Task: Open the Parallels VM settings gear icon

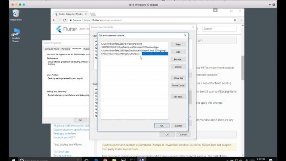Action: 274,5
